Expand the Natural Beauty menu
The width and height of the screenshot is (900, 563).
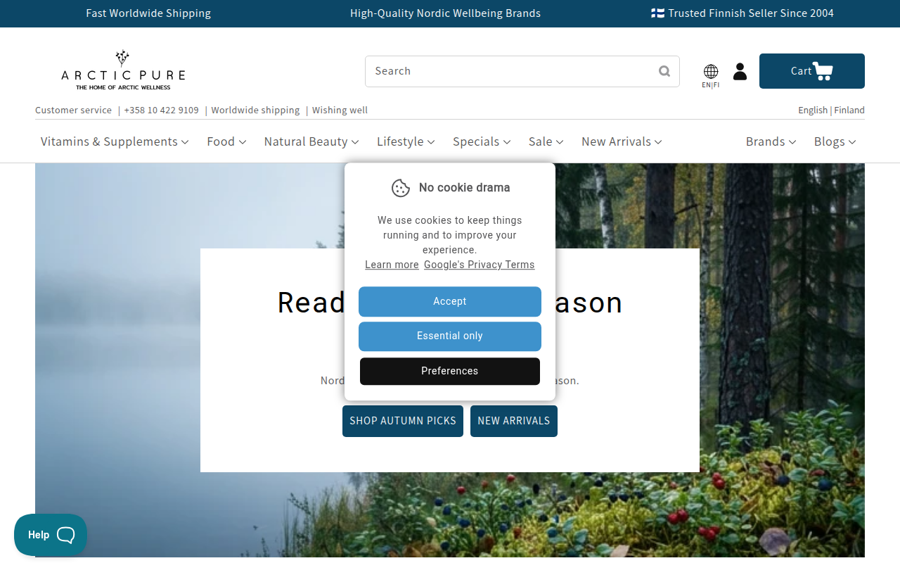click(311, 141)
